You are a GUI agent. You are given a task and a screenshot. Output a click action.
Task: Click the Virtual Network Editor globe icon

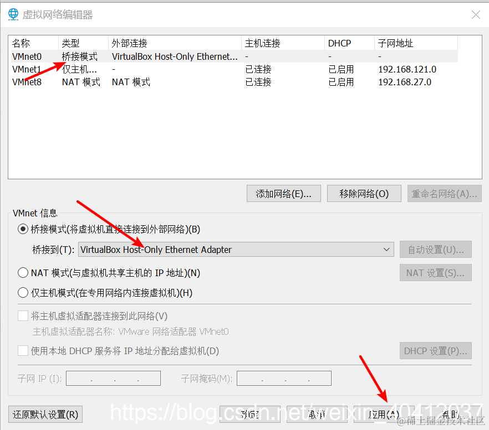(x=13, y=14)
